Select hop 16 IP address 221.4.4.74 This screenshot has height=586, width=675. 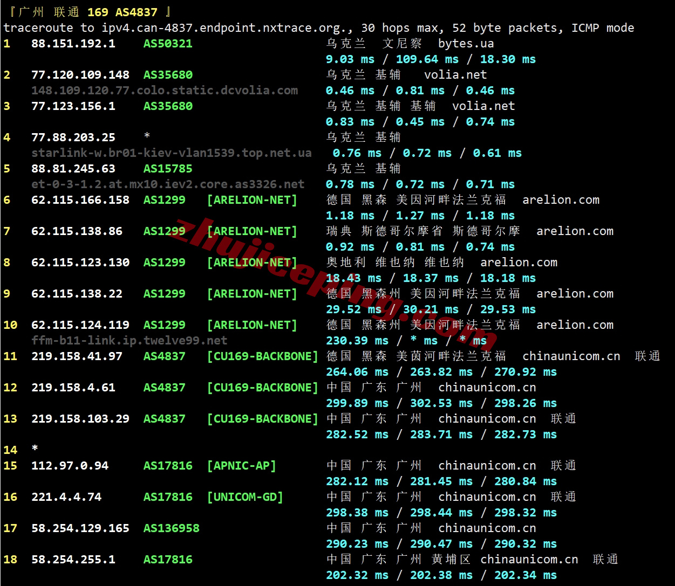pos(66,497)
